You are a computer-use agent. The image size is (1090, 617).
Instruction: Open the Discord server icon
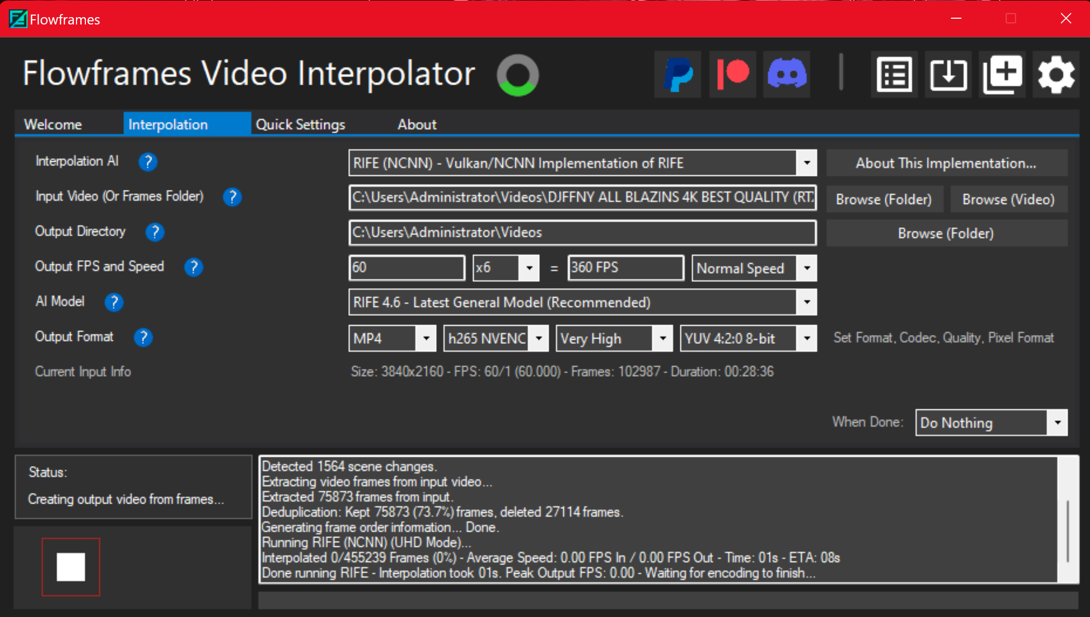click(787, 74)
